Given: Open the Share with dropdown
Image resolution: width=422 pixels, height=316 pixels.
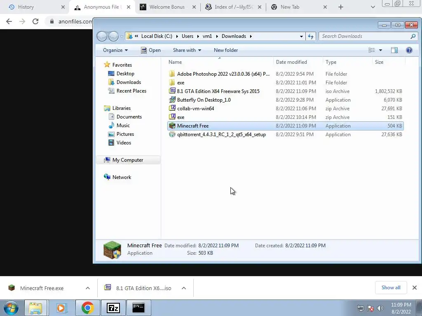Looking at the screenshot, I should [187, 50].
